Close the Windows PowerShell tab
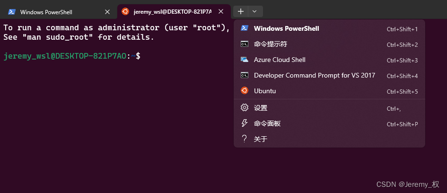This screenshot has width=447, height=193. (107, 12)
